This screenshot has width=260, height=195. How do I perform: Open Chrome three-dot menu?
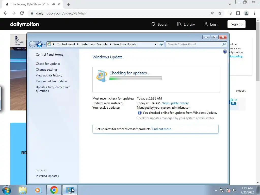click(x=254, y=13)
